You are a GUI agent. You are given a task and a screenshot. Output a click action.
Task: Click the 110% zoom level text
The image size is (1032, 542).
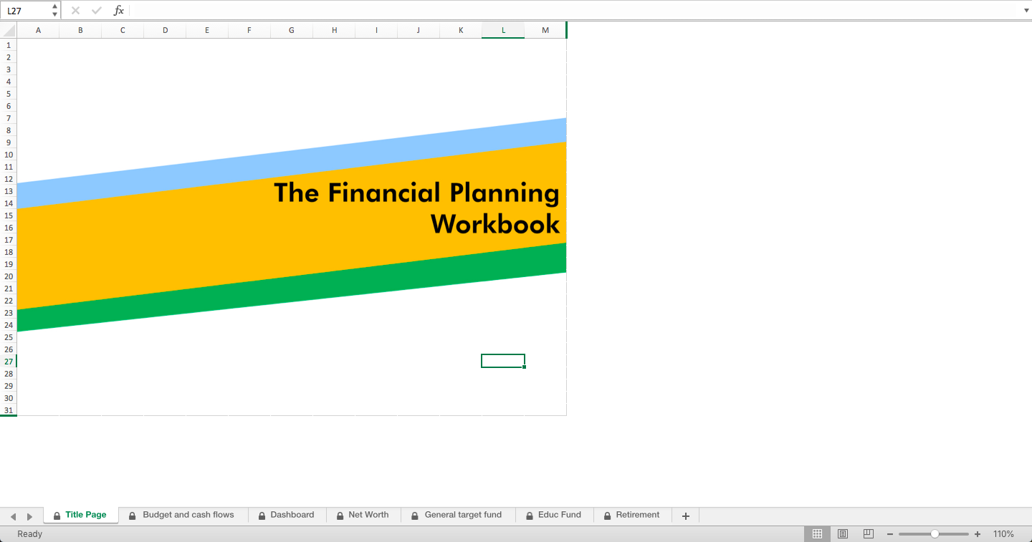[x=1003, y=534]
